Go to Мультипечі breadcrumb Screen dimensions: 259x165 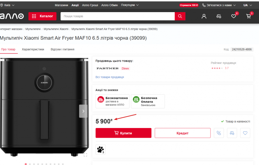pyautogui.click(x=33, y=29)
